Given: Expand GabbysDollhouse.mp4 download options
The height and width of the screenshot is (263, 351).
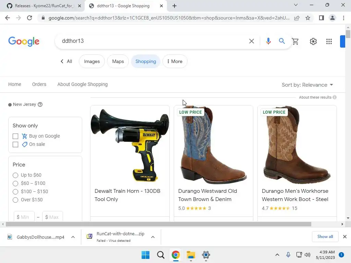Looking at the screenshot, I should (x=73, y=237).
